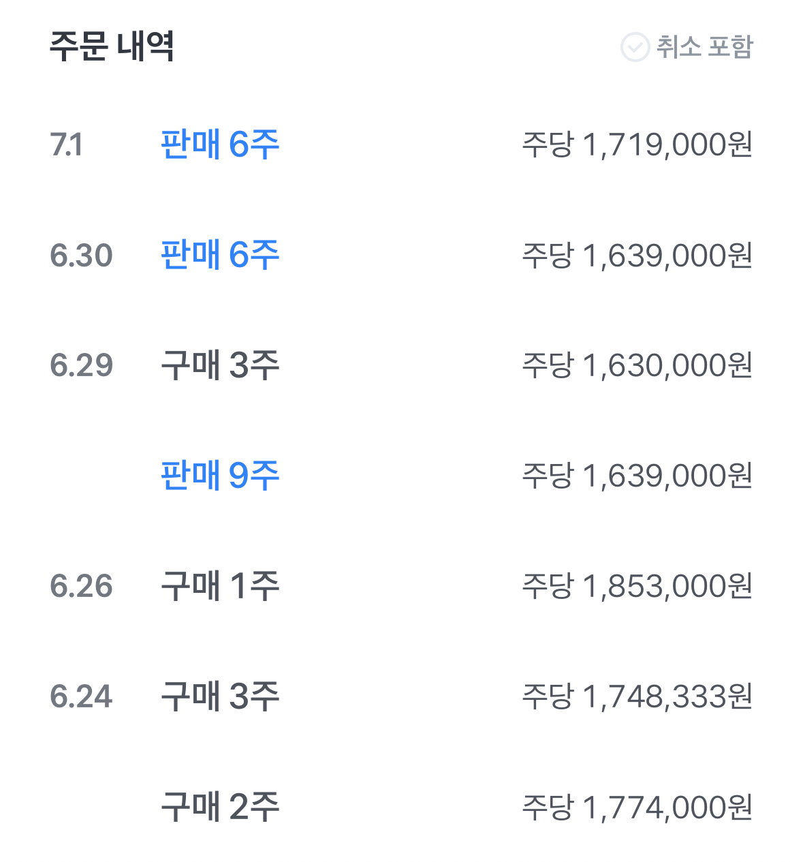
Task: Click the 주당 1,748,333원 price
Action: click(637, 696)
